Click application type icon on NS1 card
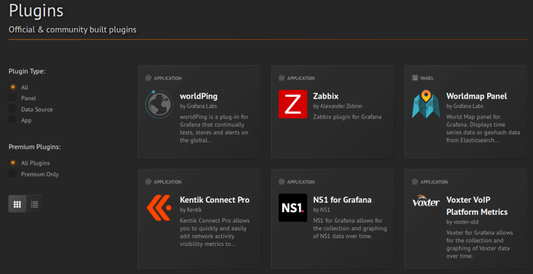 point(282,181)
